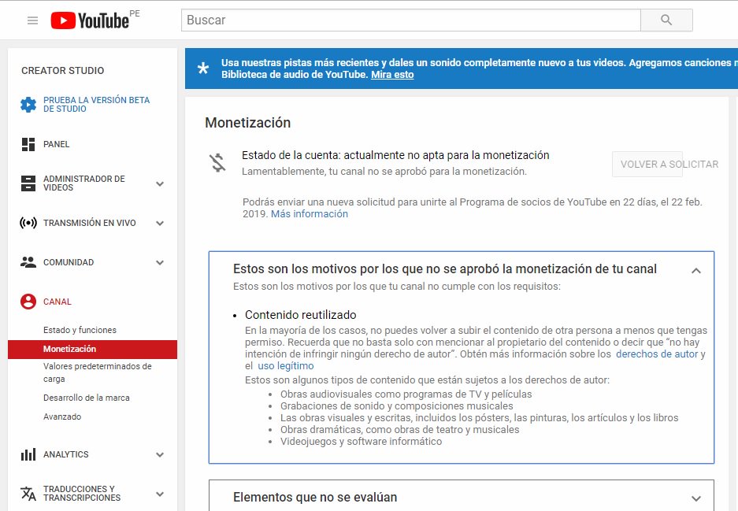Open Valores predeterminados de carga
This screenshot has height=511, width=738.
click(98, 372)
